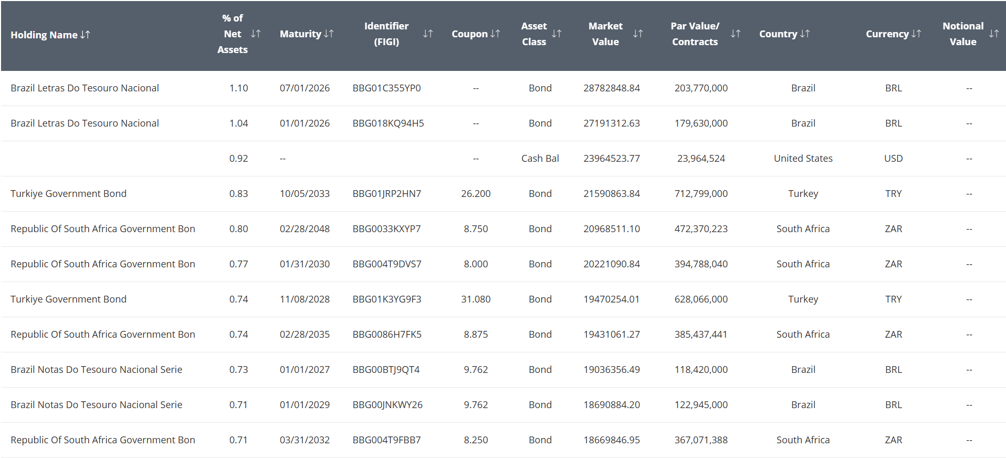Select Turkiye Government Bond maturing 10/05/2033

pos(68,193)
